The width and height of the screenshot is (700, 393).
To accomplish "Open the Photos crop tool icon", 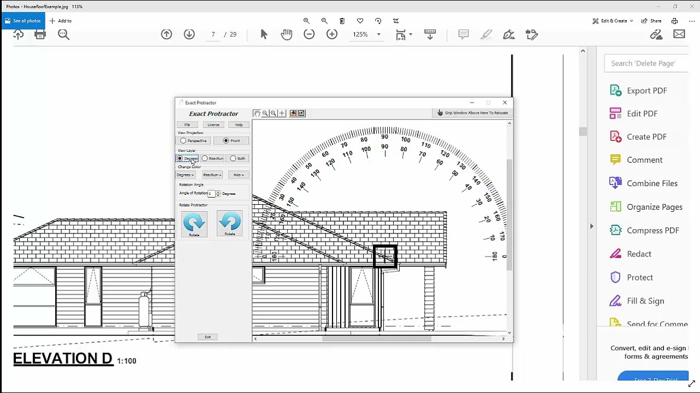I will pyautogui.click(x=396, y=21).
